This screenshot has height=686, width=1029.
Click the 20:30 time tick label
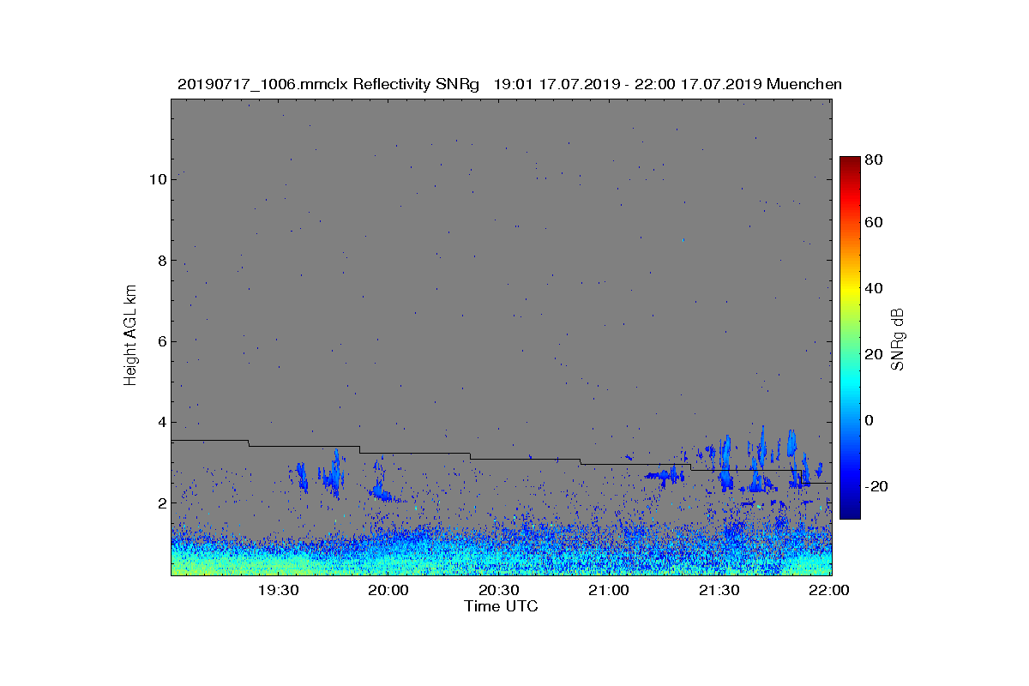[x=498, y=591]
